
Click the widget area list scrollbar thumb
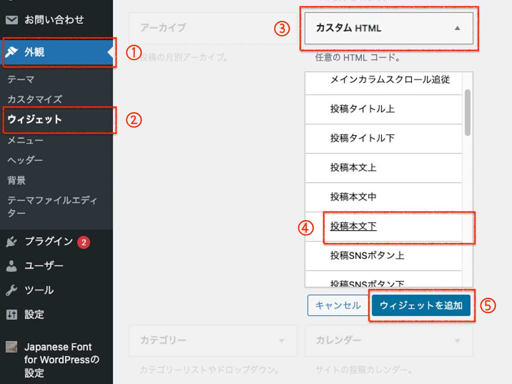click(x=468, y=112)
